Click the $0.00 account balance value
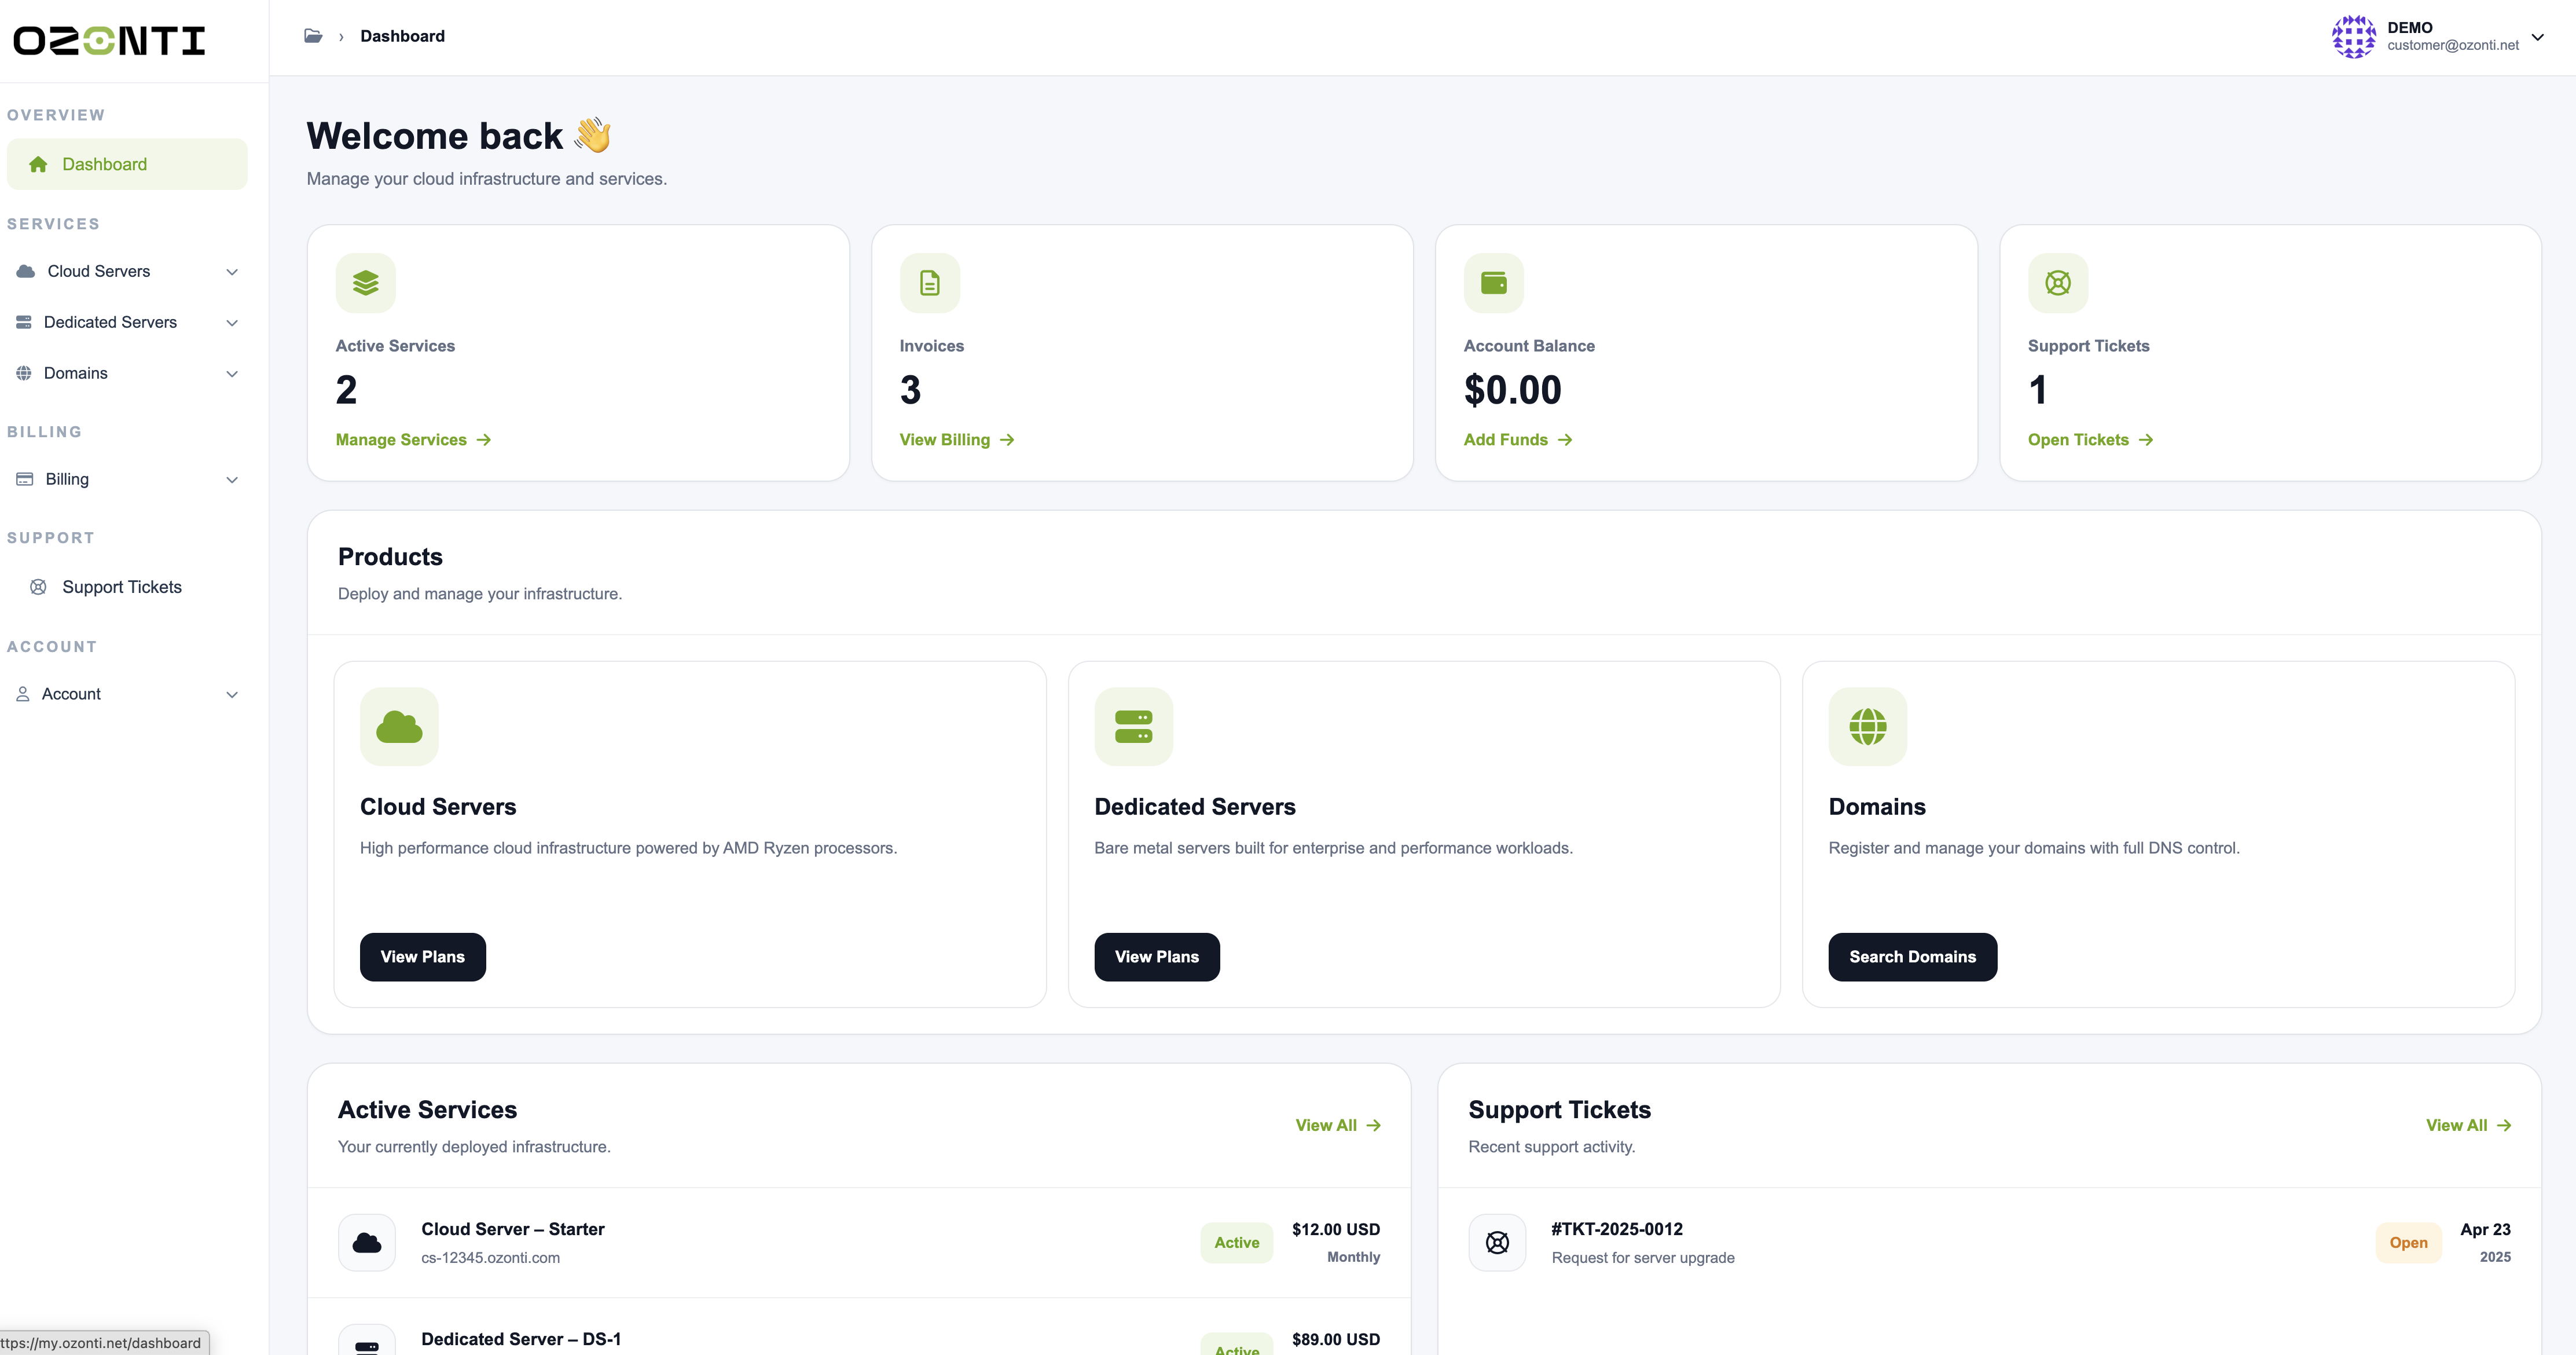This screenshot has height=1355, width=2576. pos(1513,390)
